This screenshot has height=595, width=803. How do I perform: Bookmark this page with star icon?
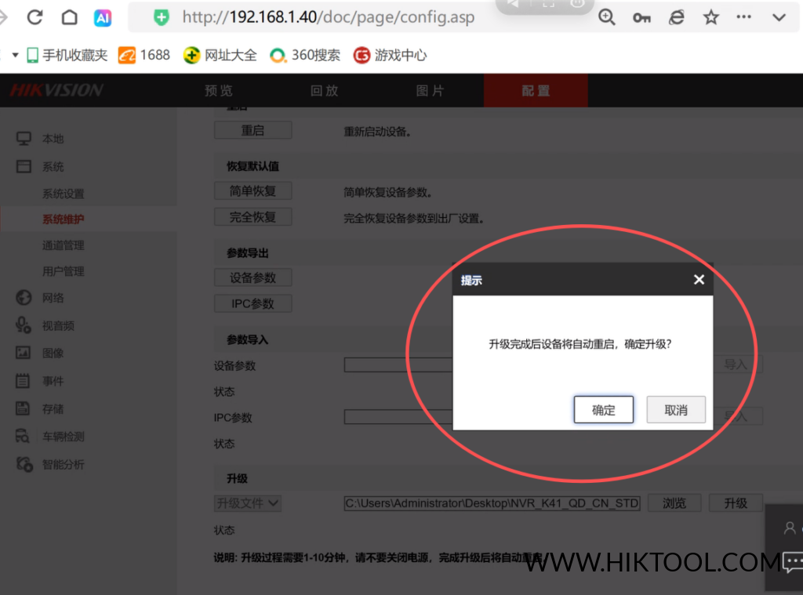[x=710, y=17]
